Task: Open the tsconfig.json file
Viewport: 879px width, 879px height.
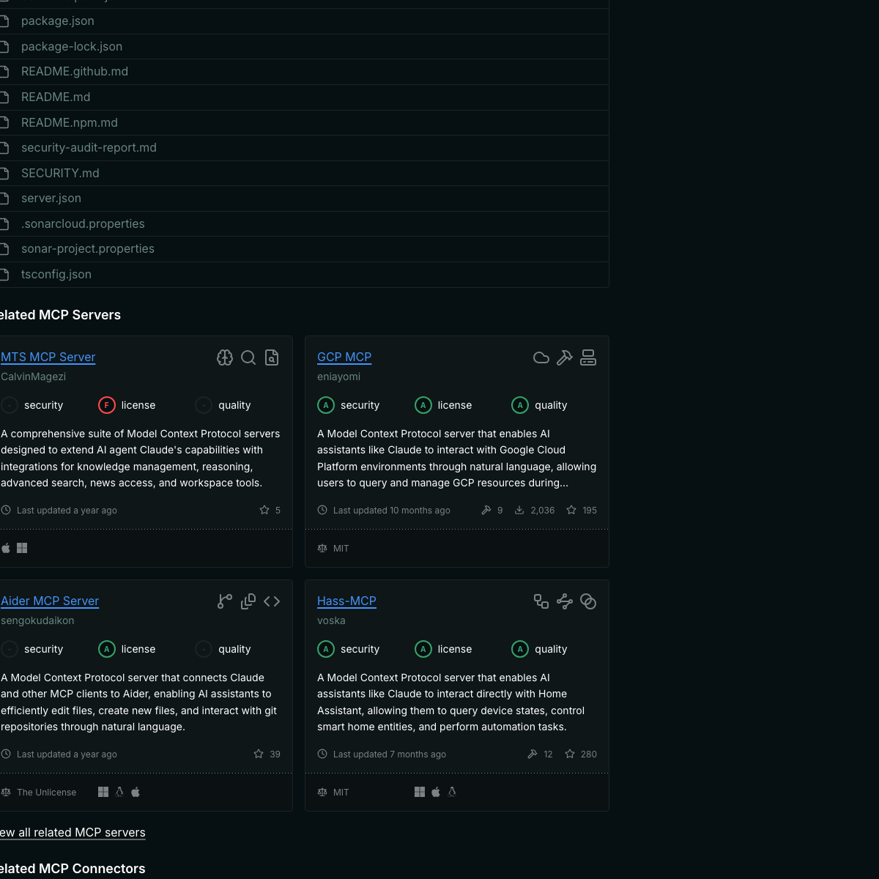Action: [x=56, y=274]
